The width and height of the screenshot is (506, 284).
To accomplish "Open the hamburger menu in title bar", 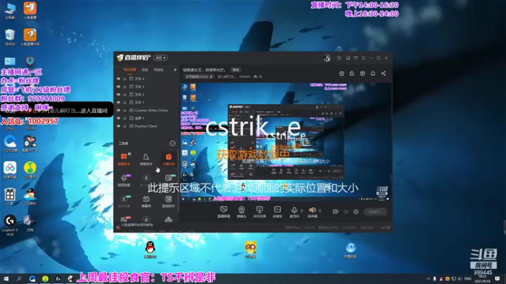I will tap(363, 58).
